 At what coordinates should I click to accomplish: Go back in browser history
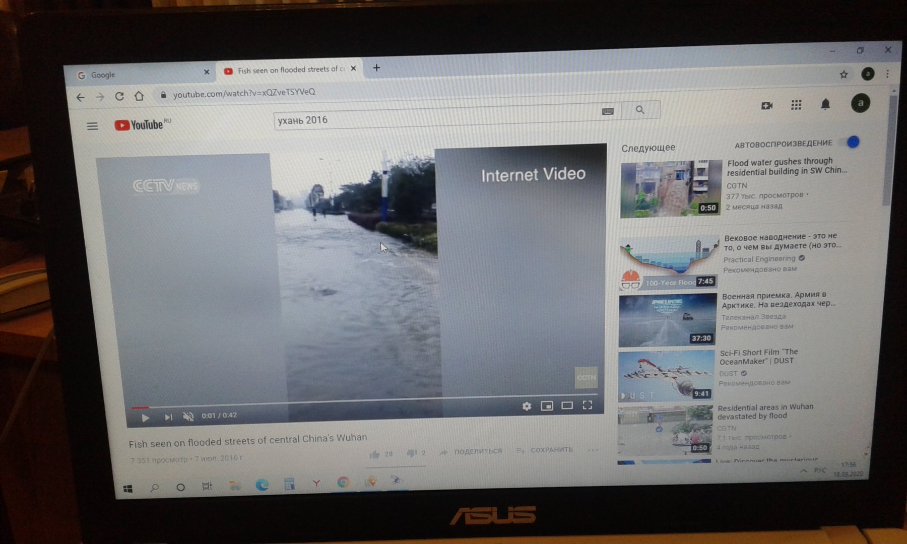[x=80, y=97]
